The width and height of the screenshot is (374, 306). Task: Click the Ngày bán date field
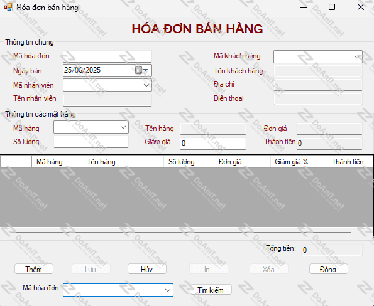(x=99, y=70)
